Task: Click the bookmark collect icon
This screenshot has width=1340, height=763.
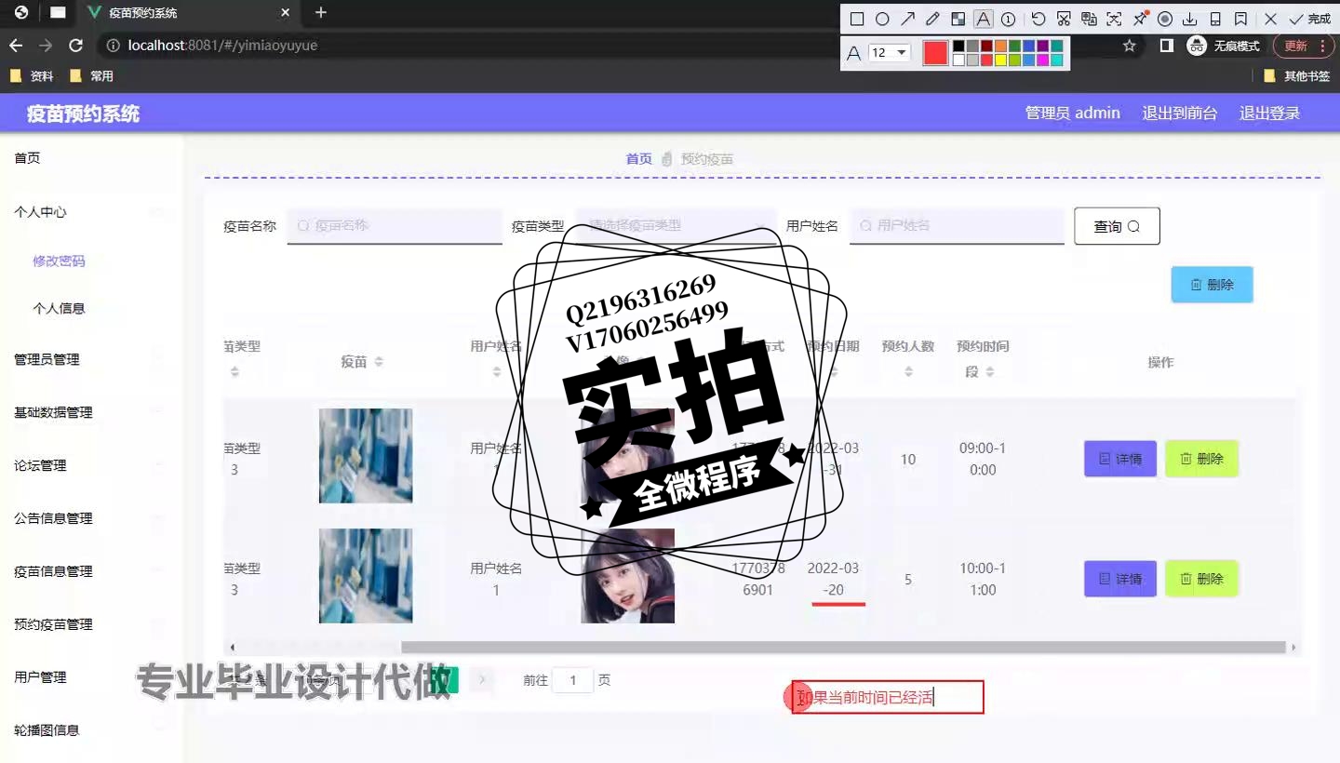Action: pos(1239,20)
